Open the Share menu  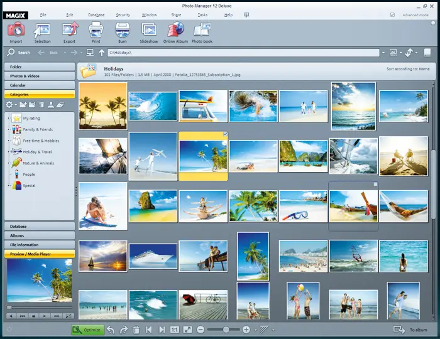point(176,15)
